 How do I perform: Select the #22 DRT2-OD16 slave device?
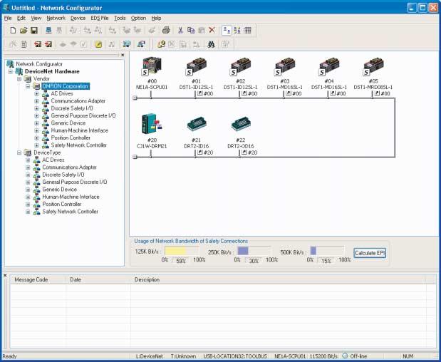[241, 131]
